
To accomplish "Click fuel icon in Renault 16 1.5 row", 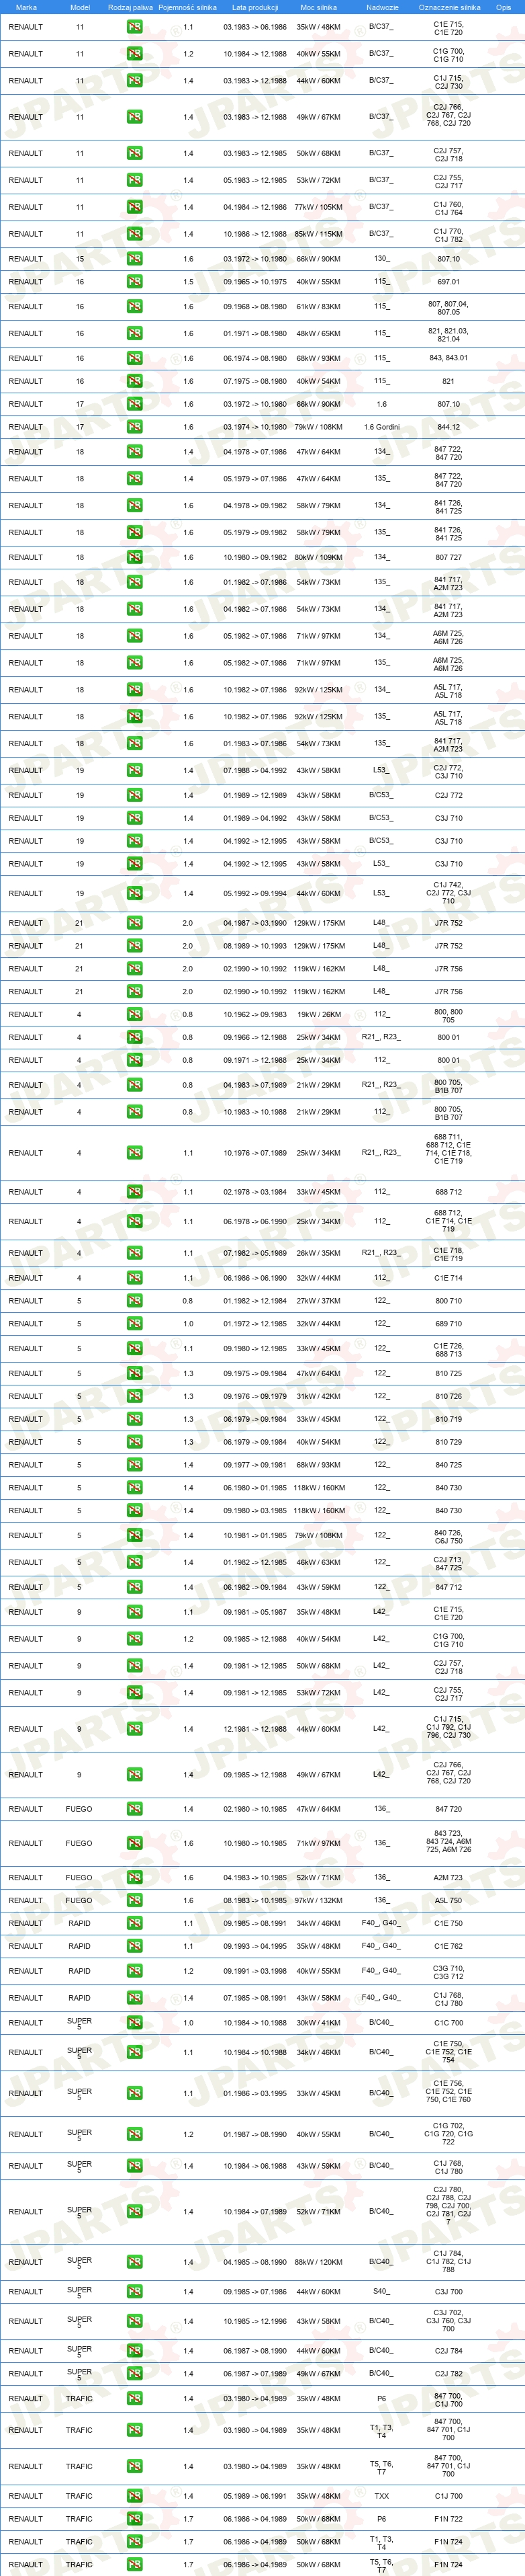I will click(134, 282).
